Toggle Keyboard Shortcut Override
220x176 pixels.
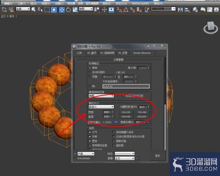click(111, 9)
